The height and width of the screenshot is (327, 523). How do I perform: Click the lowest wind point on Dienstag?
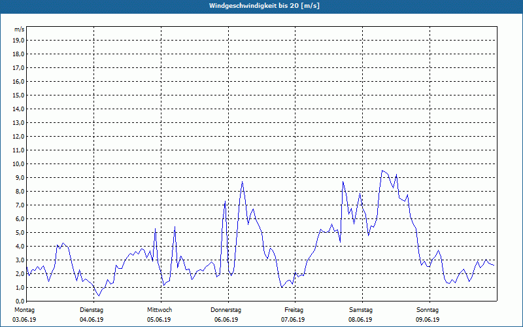tap(99, 296)
